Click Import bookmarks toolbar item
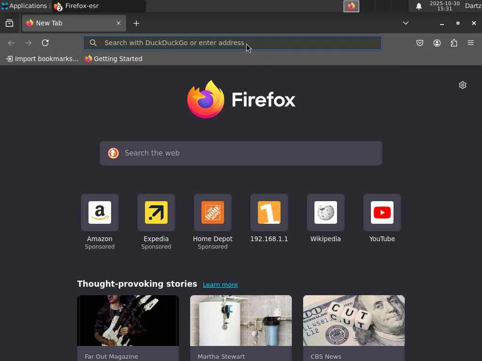 coord(42,59)
